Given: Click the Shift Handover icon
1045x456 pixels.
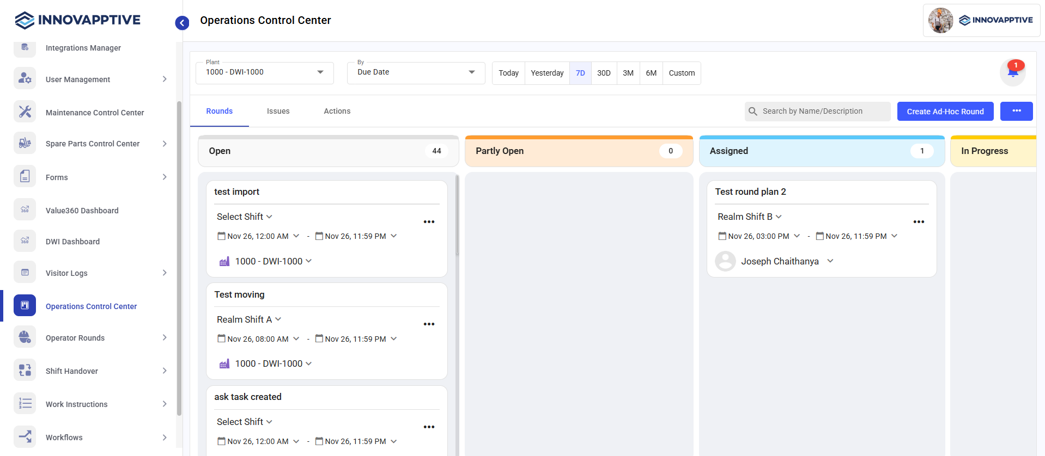Looking at the screenshot, I should tap(25, 371).
